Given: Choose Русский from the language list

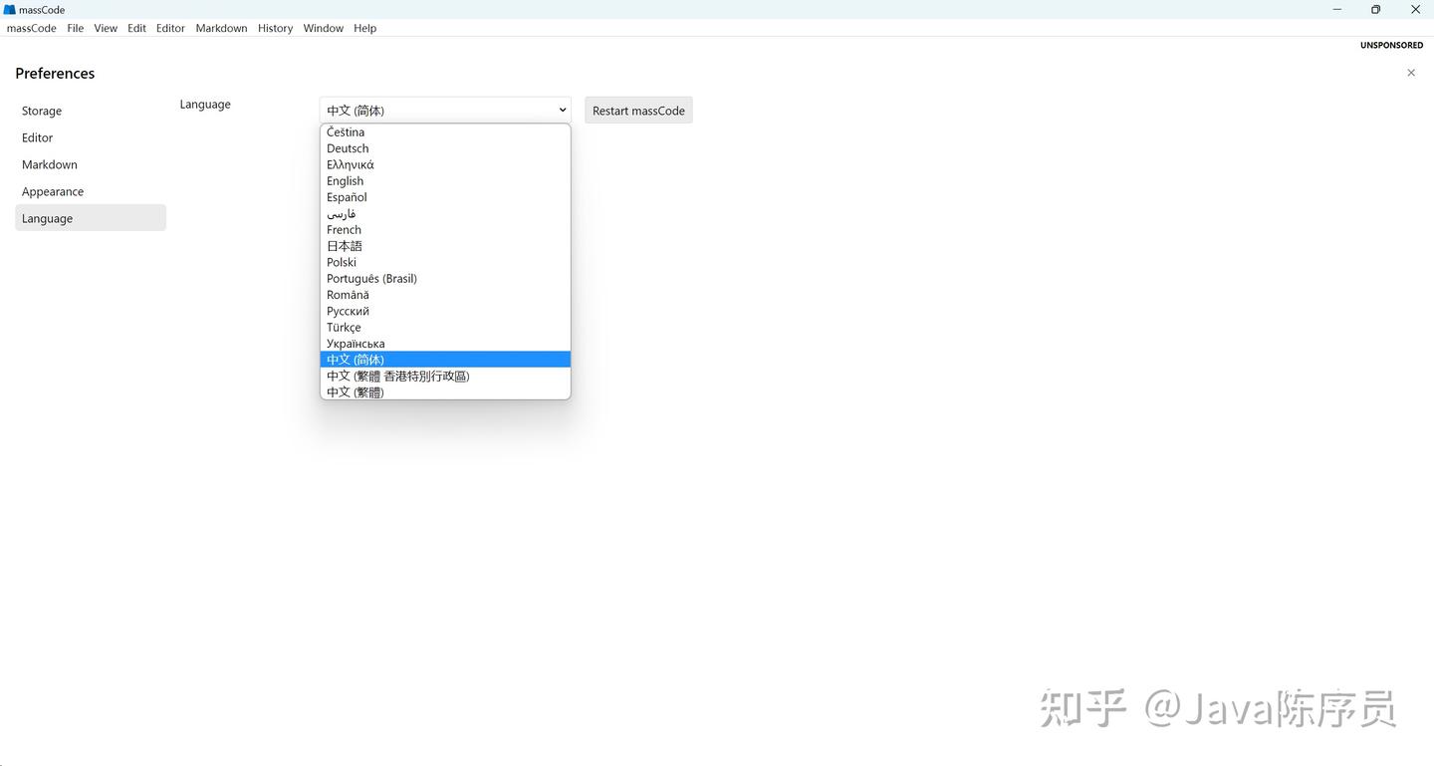Looking at the screenshot, I should 445,311.
